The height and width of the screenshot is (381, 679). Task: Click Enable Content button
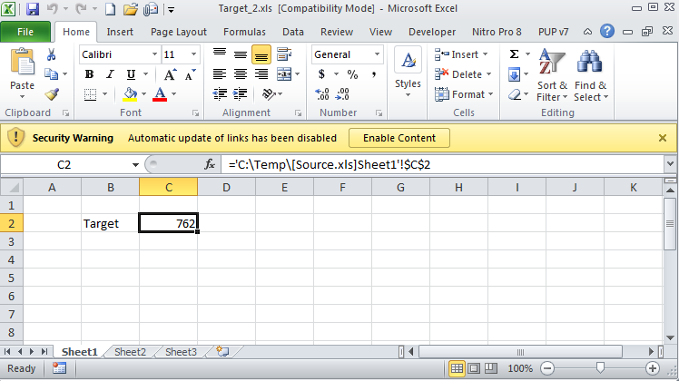[x=399, y=138]
